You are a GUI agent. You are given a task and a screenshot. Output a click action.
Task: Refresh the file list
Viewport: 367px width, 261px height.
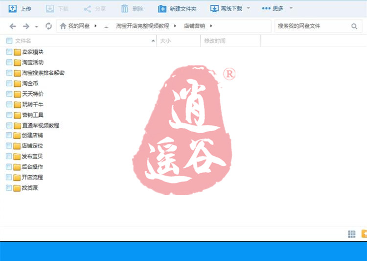click(48, 26)
